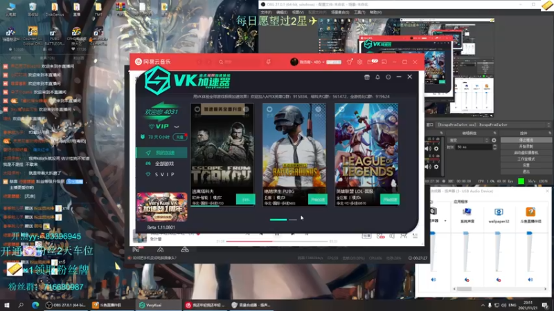Click the 系统声音 icon in volume mixer
This screenshot has height=311, width=554.
pyautogui.click(x=467, y=211)
